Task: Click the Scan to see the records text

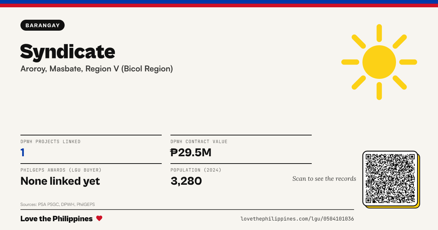Action: (324, 179)
